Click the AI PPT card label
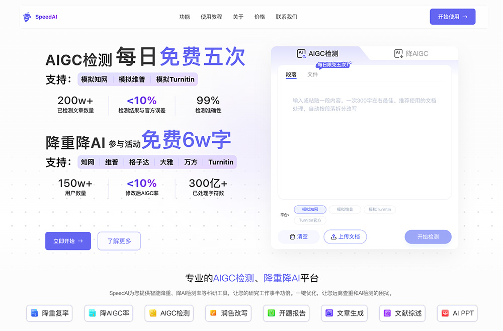The width and height of the screenshot is (503, 331). coord(463,313)
